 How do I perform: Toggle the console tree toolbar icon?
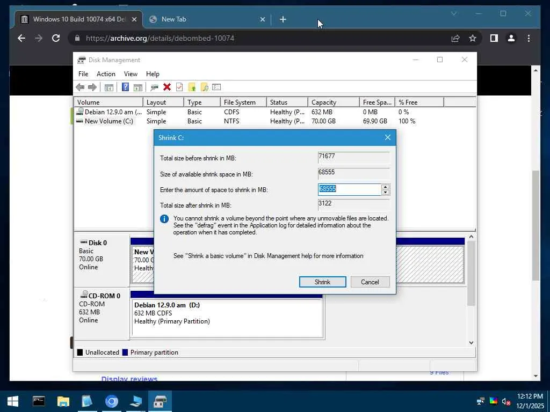(108, 87)
